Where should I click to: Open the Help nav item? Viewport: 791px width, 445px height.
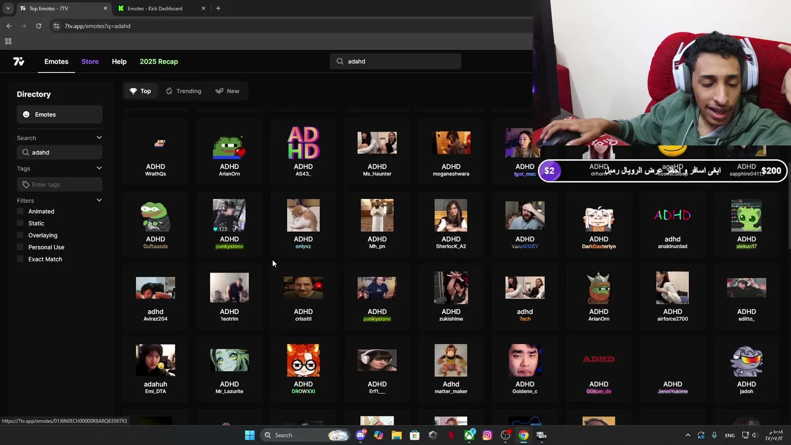pyautogui.click(x=119, y=61)
